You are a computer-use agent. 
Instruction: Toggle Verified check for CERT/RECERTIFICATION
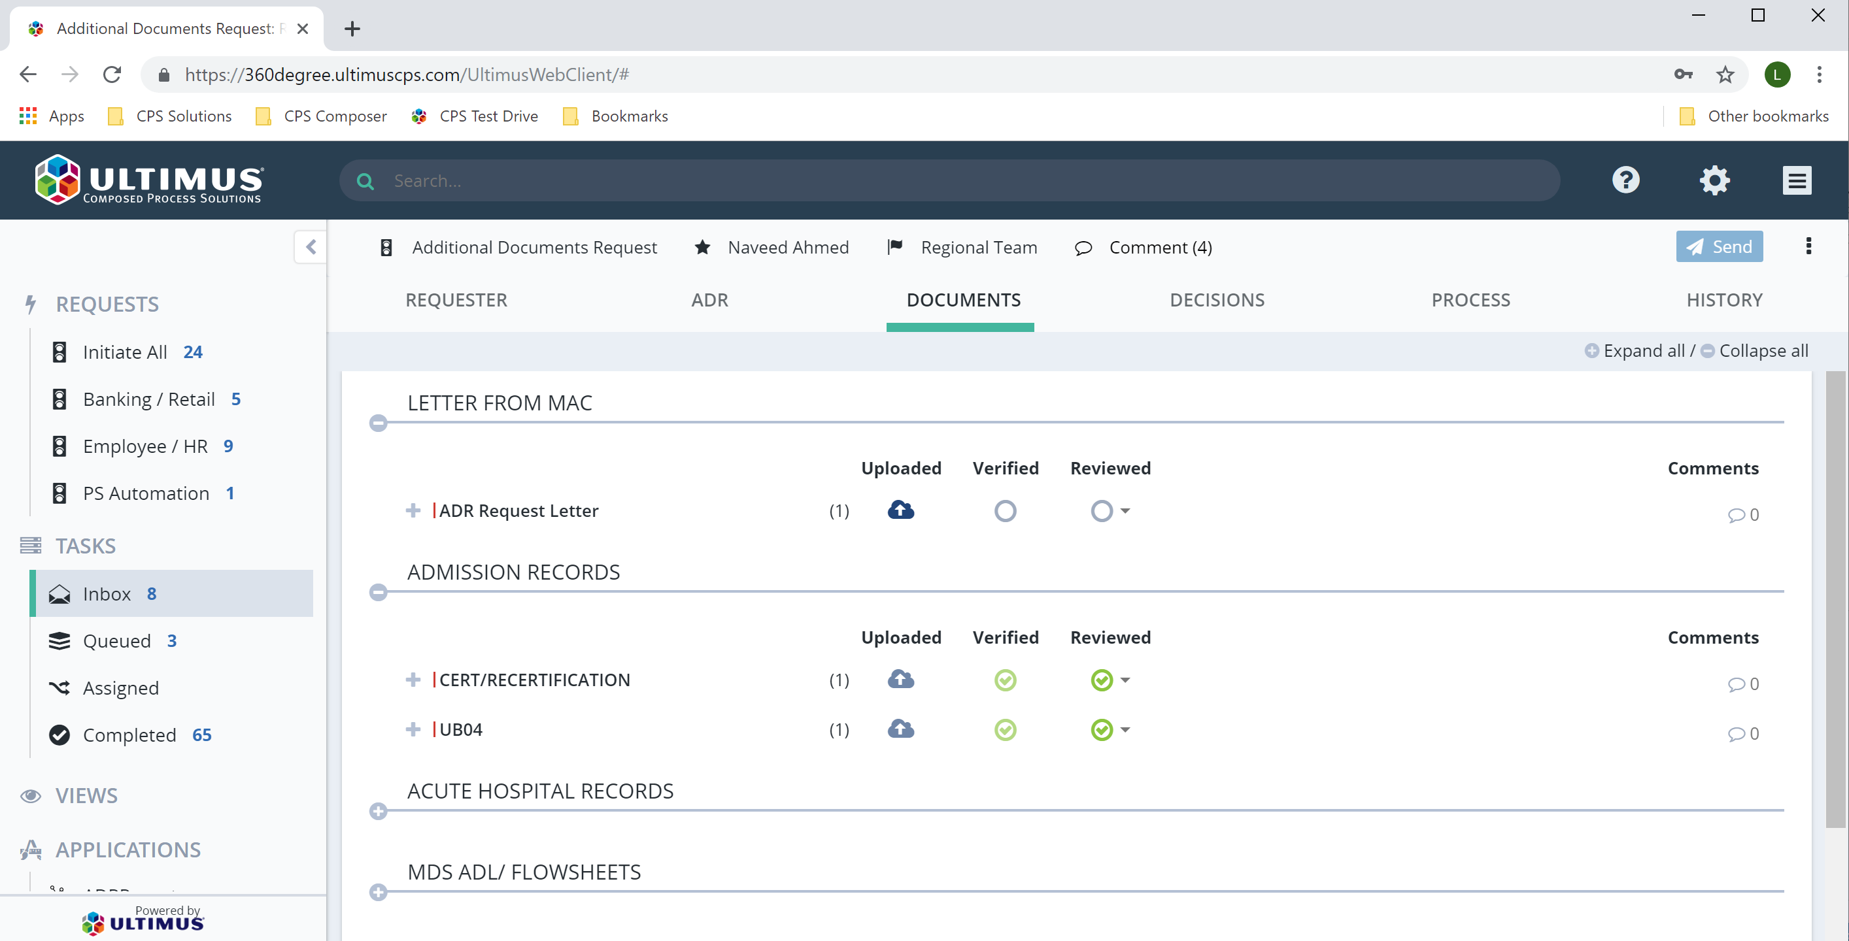(x=1005, y=680)
